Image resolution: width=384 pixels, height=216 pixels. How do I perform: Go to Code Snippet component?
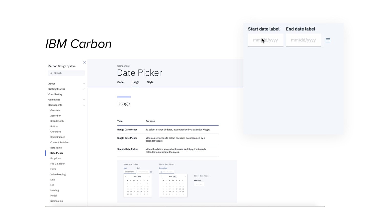coord(58,137)
